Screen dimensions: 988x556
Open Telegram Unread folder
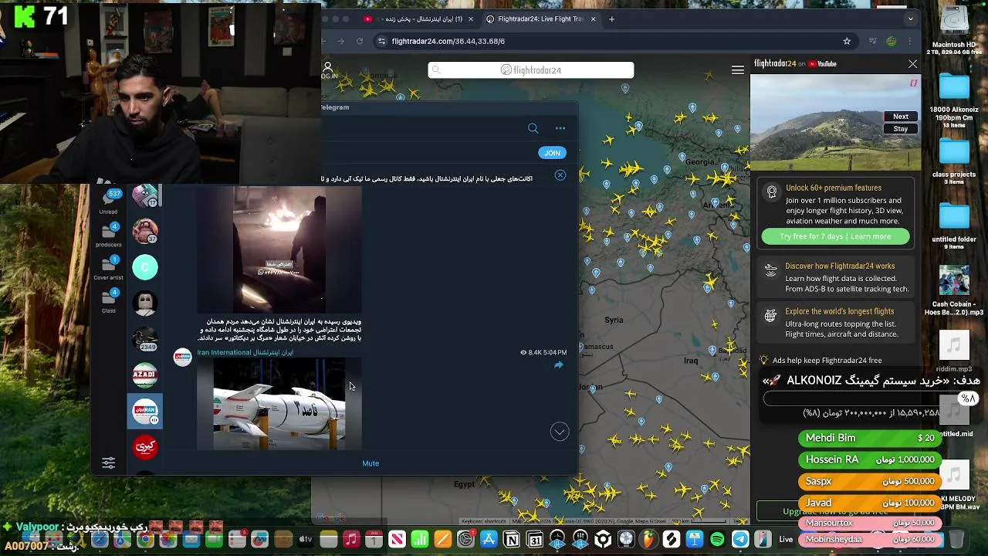pyautogui.click(x=109, y=202)
